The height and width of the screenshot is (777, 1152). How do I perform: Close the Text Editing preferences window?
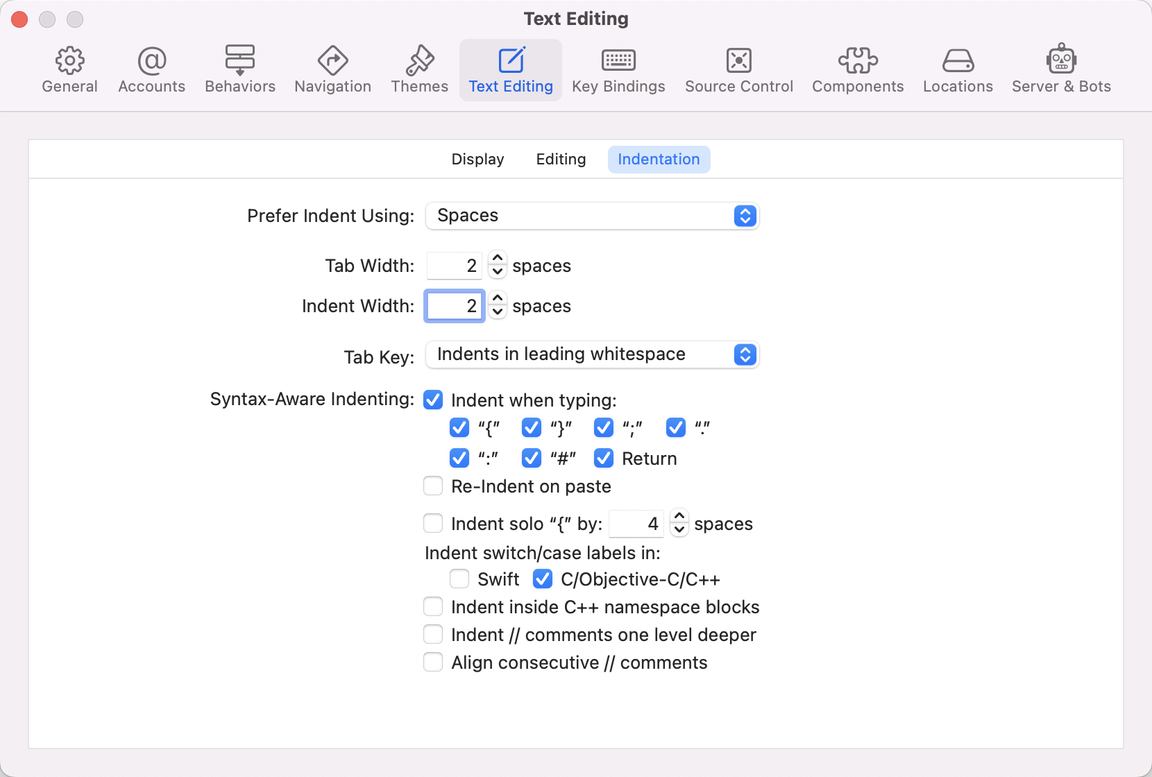(19, 19)
